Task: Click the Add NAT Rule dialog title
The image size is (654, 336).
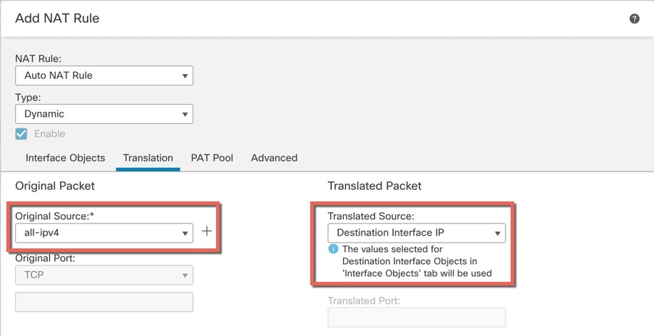Action: coord(57,19)
